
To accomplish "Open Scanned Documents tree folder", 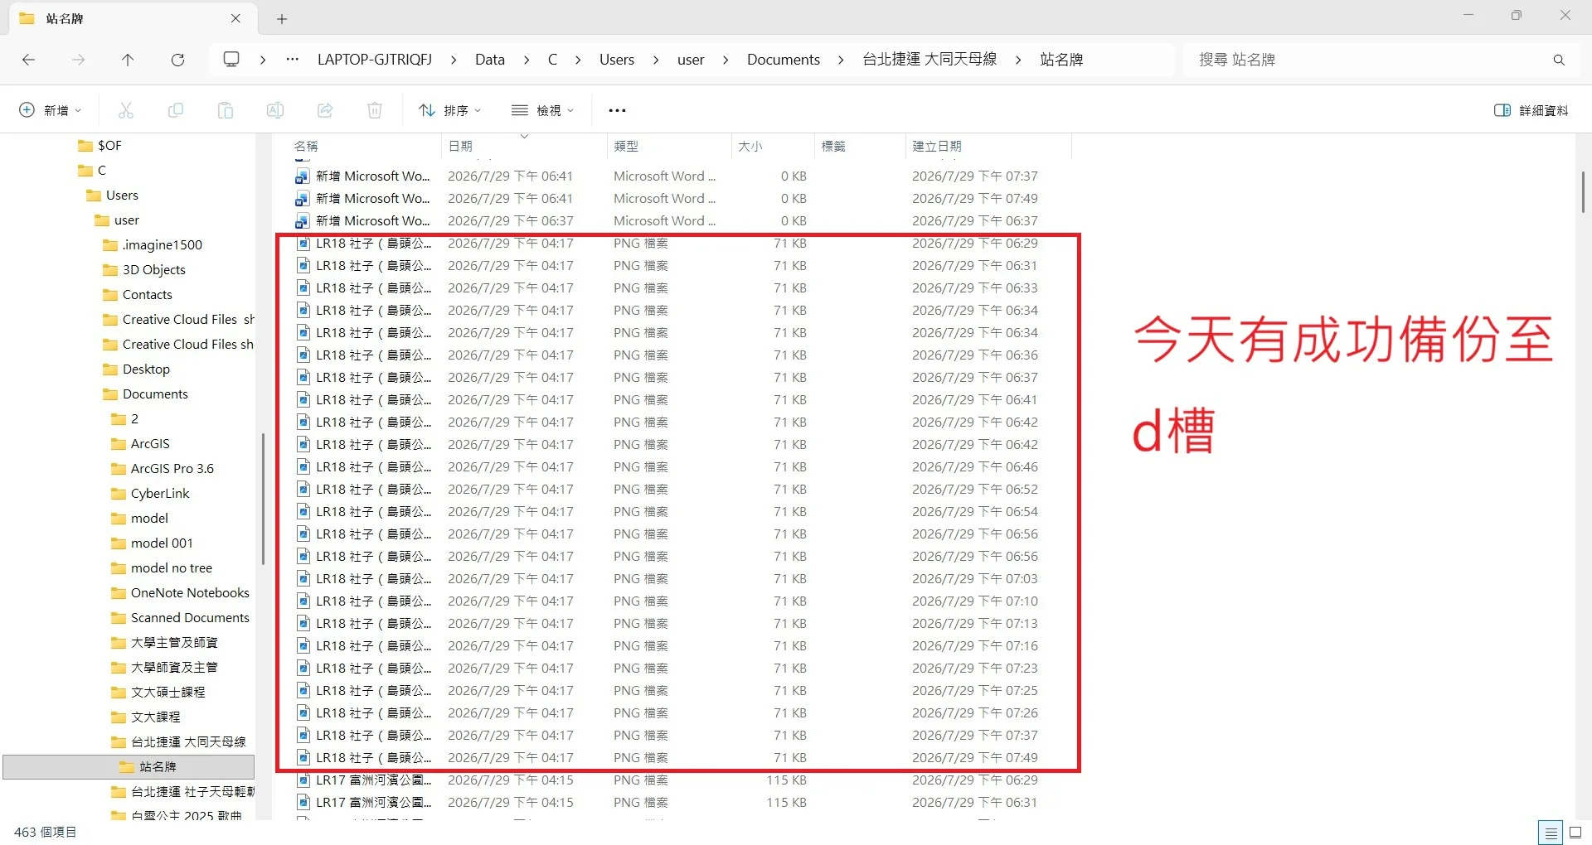I will pos(190,617).
